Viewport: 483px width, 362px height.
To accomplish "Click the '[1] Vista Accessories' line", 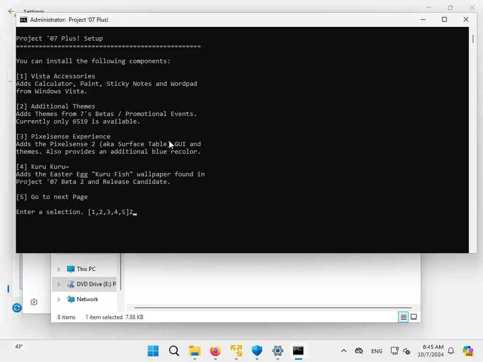I will click(x=56, y=76).
